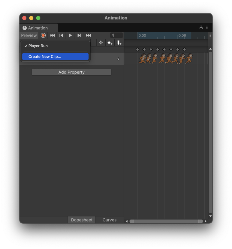The image size is (232, 249).
Task: Close the Animation window with red button
Action: pyautogui.click(x=24, y=18)
